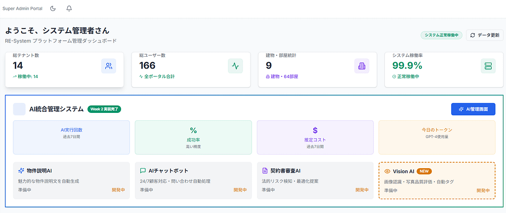Select the 今日のトークン tile
506x213 pixels.
tap(436, 137)
